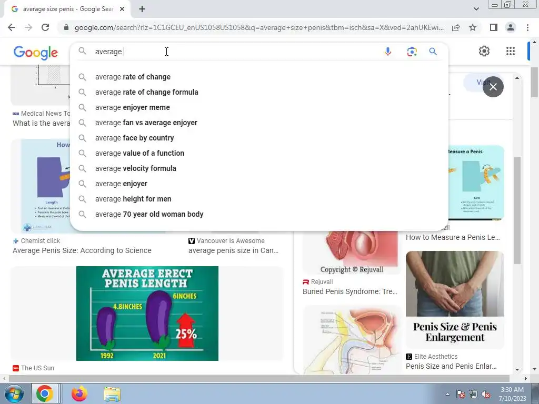
Task: Select suggestion 'average face by country'
Action: (259, 138)
